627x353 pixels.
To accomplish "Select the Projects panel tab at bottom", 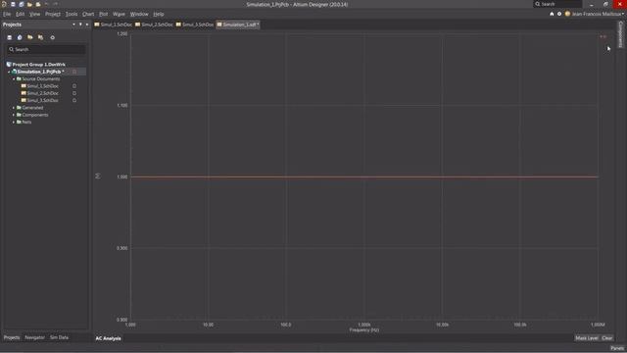I will pos(12,337).
